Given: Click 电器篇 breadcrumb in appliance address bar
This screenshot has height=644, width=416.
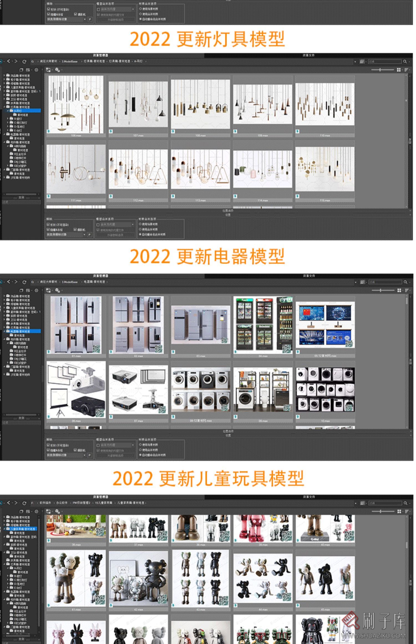Looking at the screenshot, I should pos(95,282).
